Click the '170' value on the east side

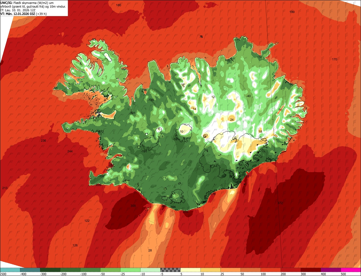[334, 59]
